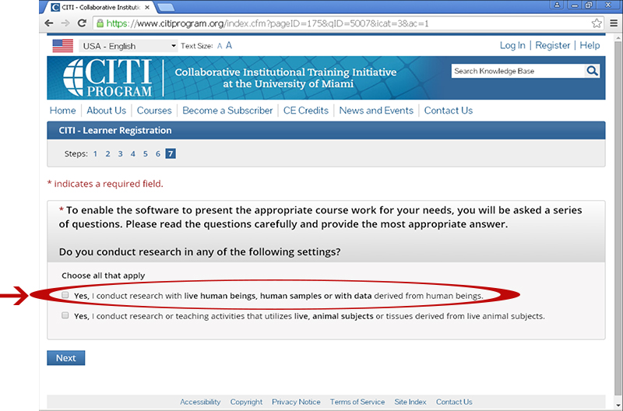
Task: Click the Next button
Action: pyautogui.click(x=66, y=358)
